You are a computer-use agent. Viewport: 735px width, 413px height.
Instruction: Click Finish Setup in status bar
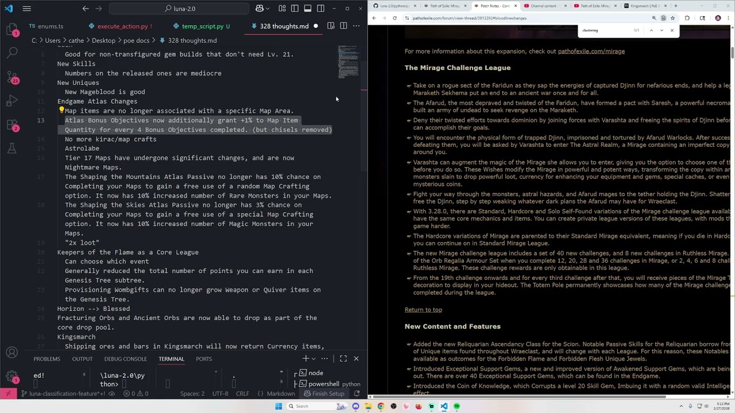[x=324, y=393]
